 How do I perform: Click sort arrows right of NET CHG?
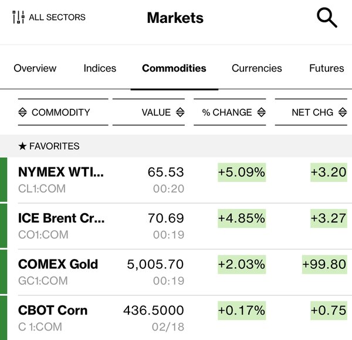click(342, 112)
